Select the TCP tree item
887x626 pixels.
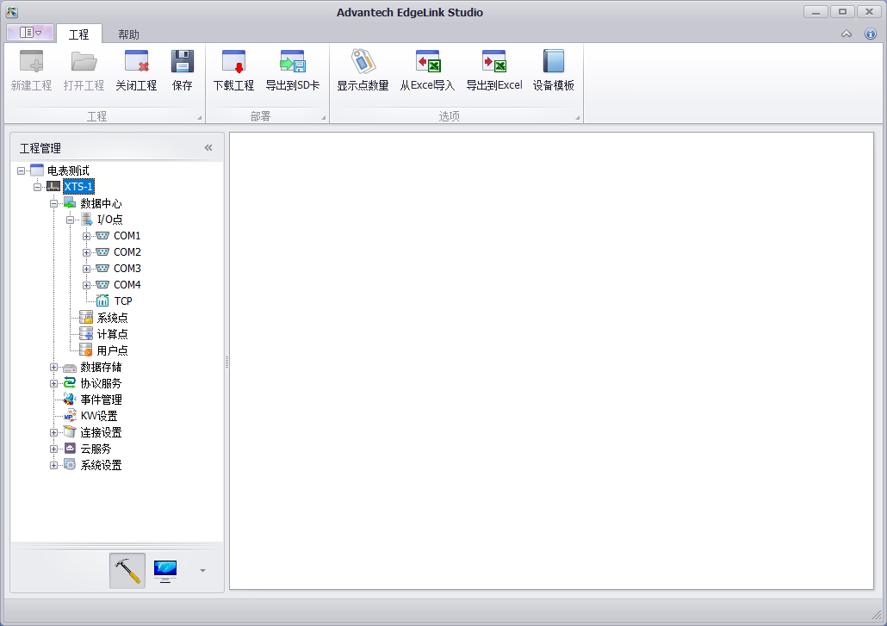122,301
